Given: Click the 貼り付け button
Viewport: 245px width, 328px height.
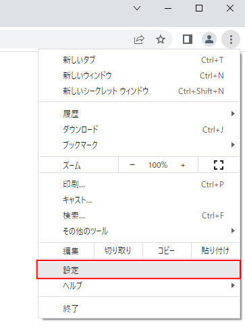Looking at the screenshot, I should click(215, 250).
